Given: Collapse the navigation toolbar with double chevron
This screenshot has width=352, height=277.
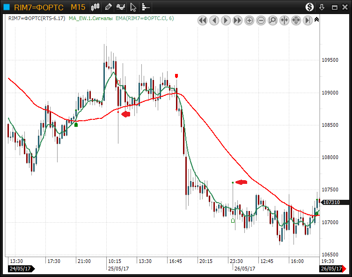Looking at the screenshot, I should point(317,19).
